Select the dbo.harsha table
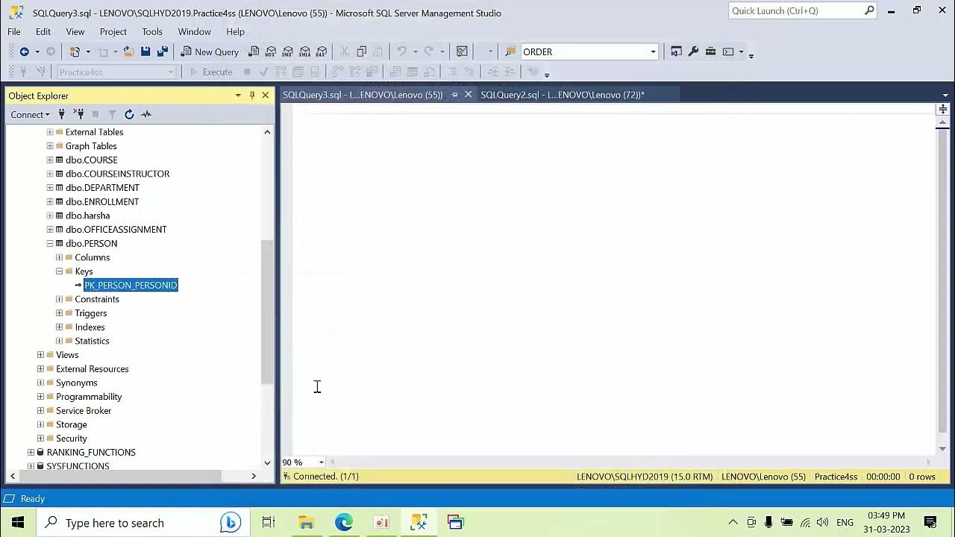Image resolution: width=955 pixels, height=537 pixels. 87,216
